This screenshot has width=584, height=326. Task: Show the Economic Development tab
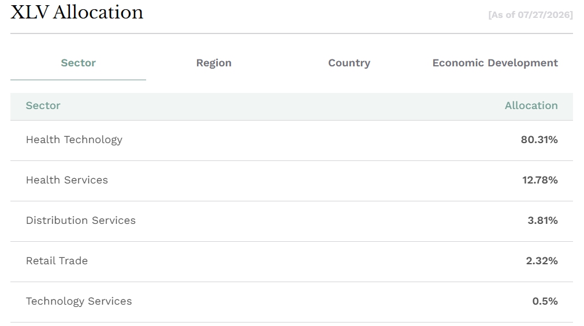[495, 63]
